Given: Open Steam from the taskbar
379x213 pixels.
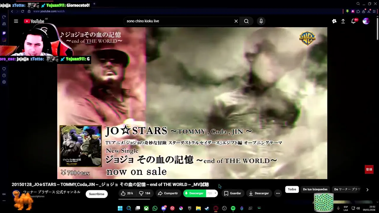Looking at the screenshot, I should tap(207, 208).
